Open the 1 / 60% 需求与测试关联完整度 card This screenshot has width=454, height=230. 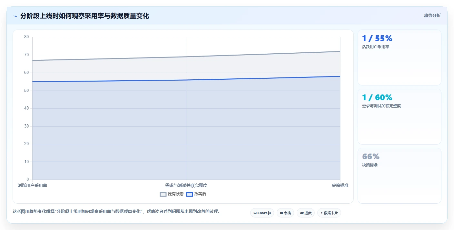pos(400,117)
